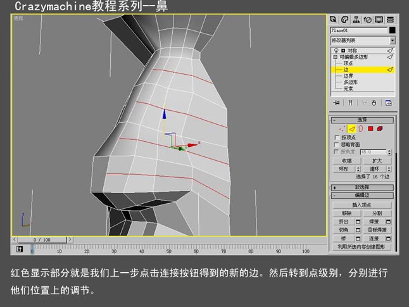Switch to the Modify panel tab icon
Image resolution: width=409 pixels, height=307 pixels.
[x=344, y=20]
